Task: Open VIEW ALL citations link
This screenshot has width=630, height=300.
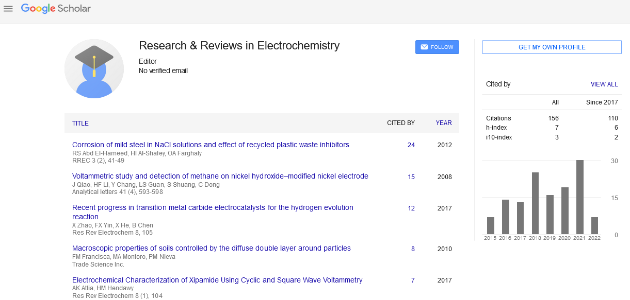Action: 604,84
